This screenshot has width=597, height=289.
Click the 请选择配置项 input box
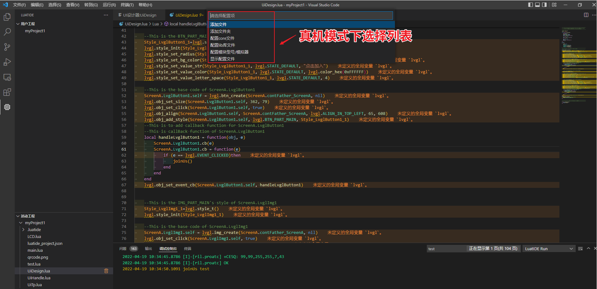(301, 15)
